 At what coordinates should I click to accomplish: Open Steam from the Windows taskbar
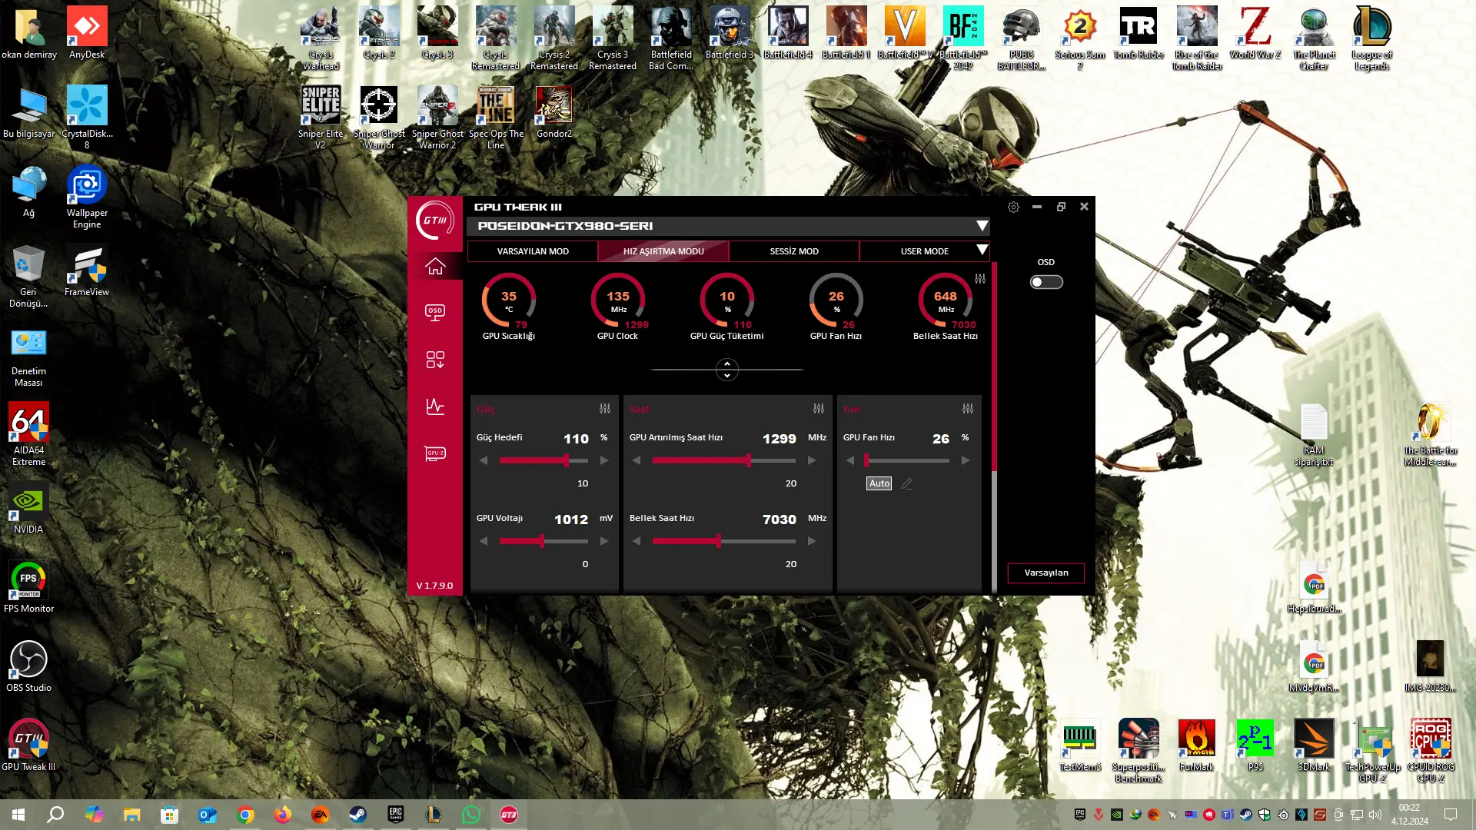(357, 815)
